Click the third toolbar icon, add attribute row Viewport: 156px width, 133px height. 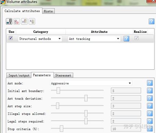point(24,22)
